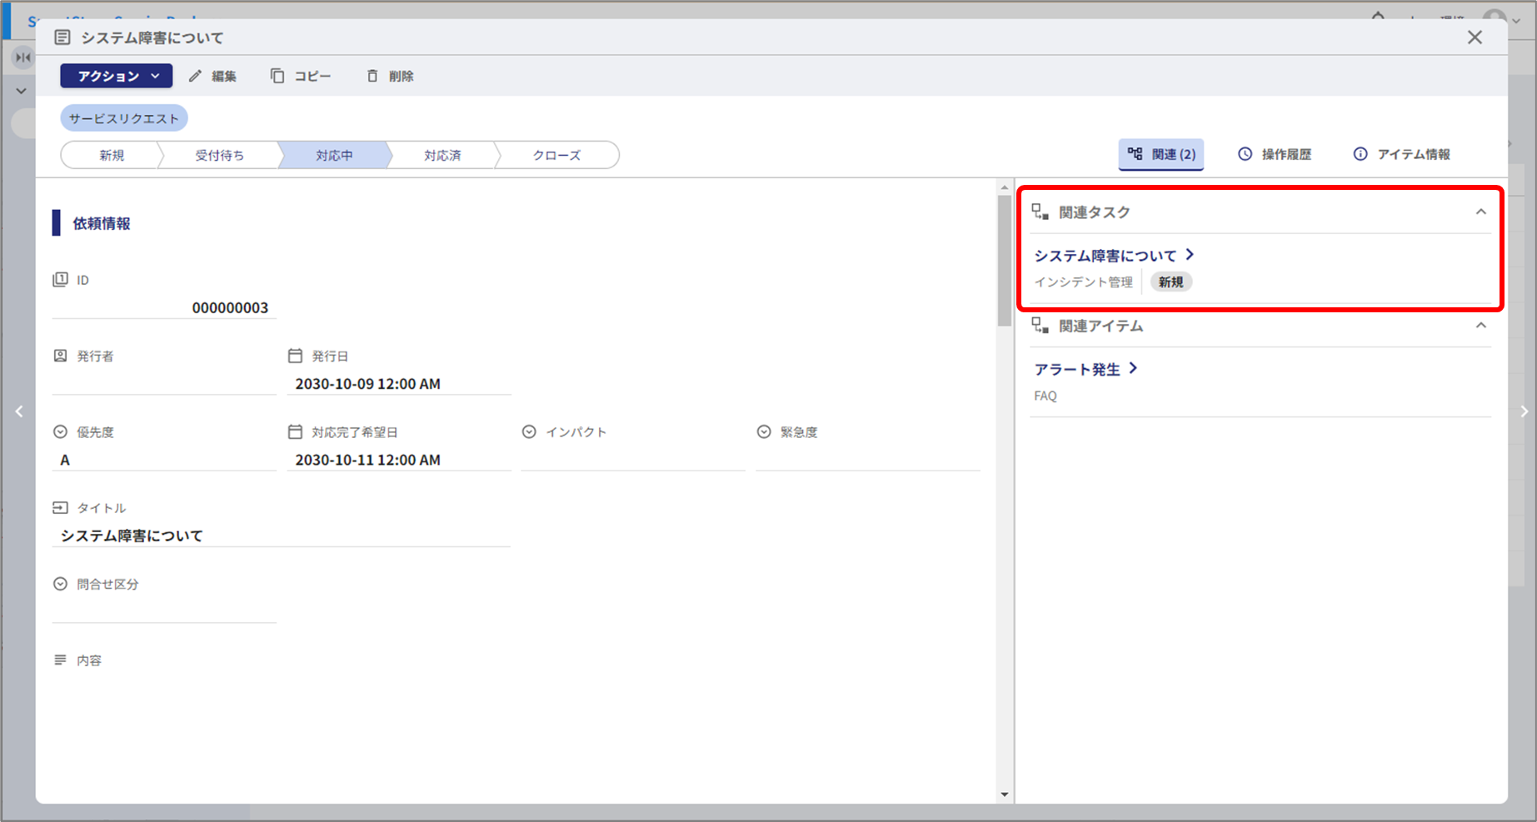Collapse the 関連アイテム section

pyautogui.click(x=1480, y=326)
